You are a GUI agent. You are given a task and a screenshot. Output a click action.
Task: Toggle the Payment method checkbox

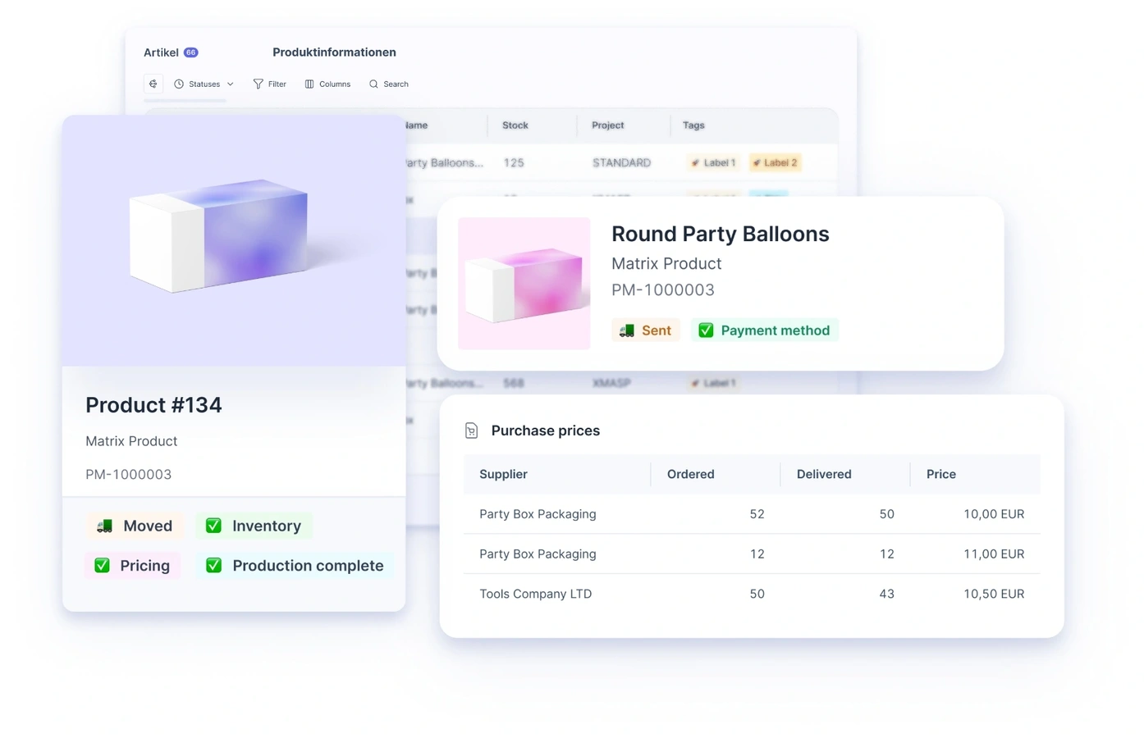[706, 330]
